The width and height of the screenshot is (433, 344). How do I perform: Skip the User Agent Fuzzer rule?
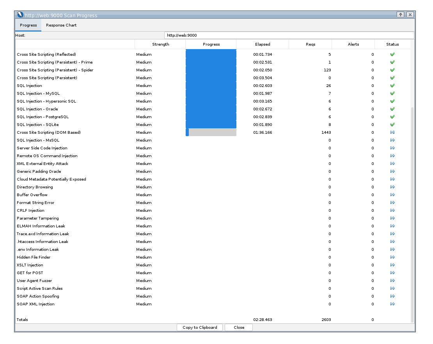[393, 280]
